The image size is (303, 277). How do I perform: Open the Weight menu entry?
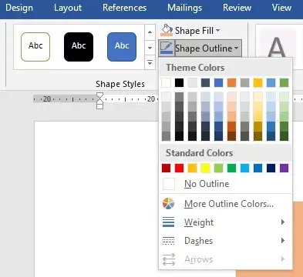point(226,222)
